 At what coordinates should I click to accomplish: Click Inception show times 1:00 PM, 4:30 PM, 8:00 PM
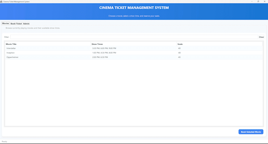point(104,53)
